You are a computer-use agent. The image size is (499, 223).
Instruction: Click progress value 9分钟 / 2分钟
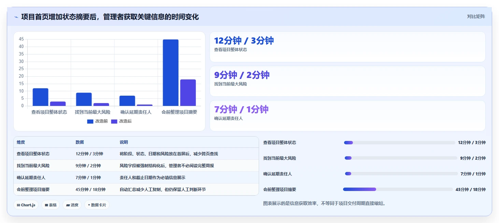[x=473, y=158]
